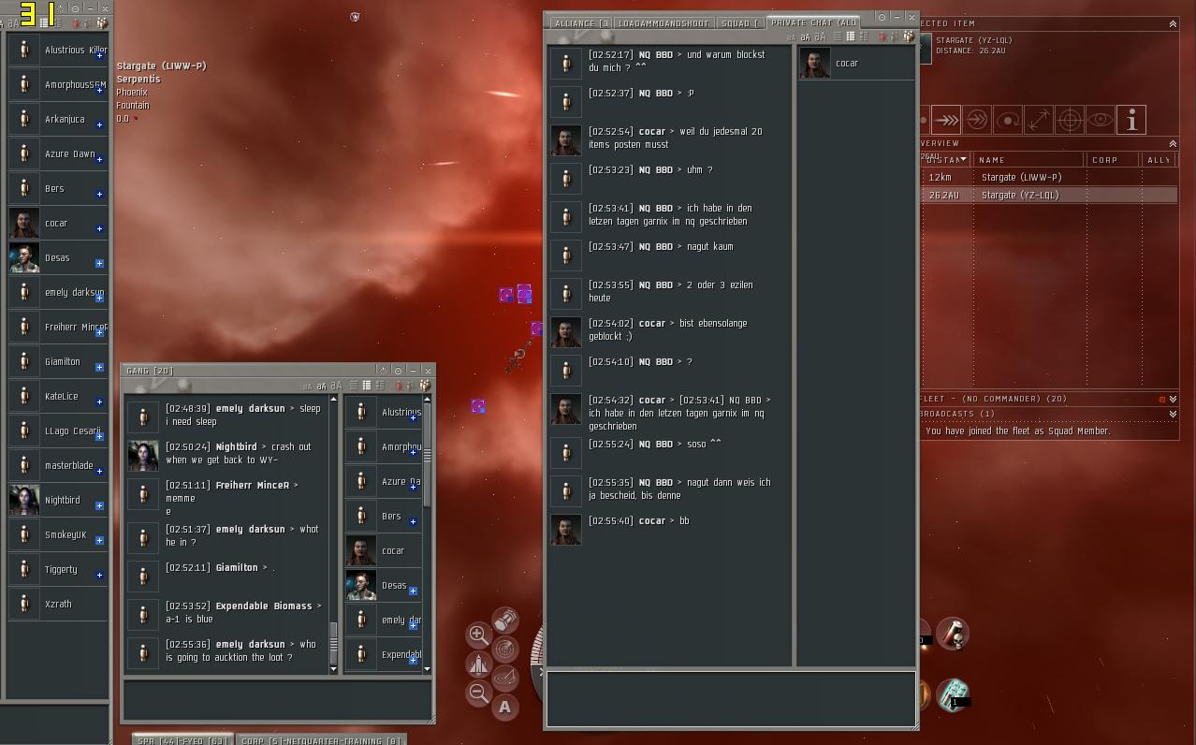Pin the Private Chat window
The width and height of the screenshot is (1196, 745).
(x=882, y=17)
